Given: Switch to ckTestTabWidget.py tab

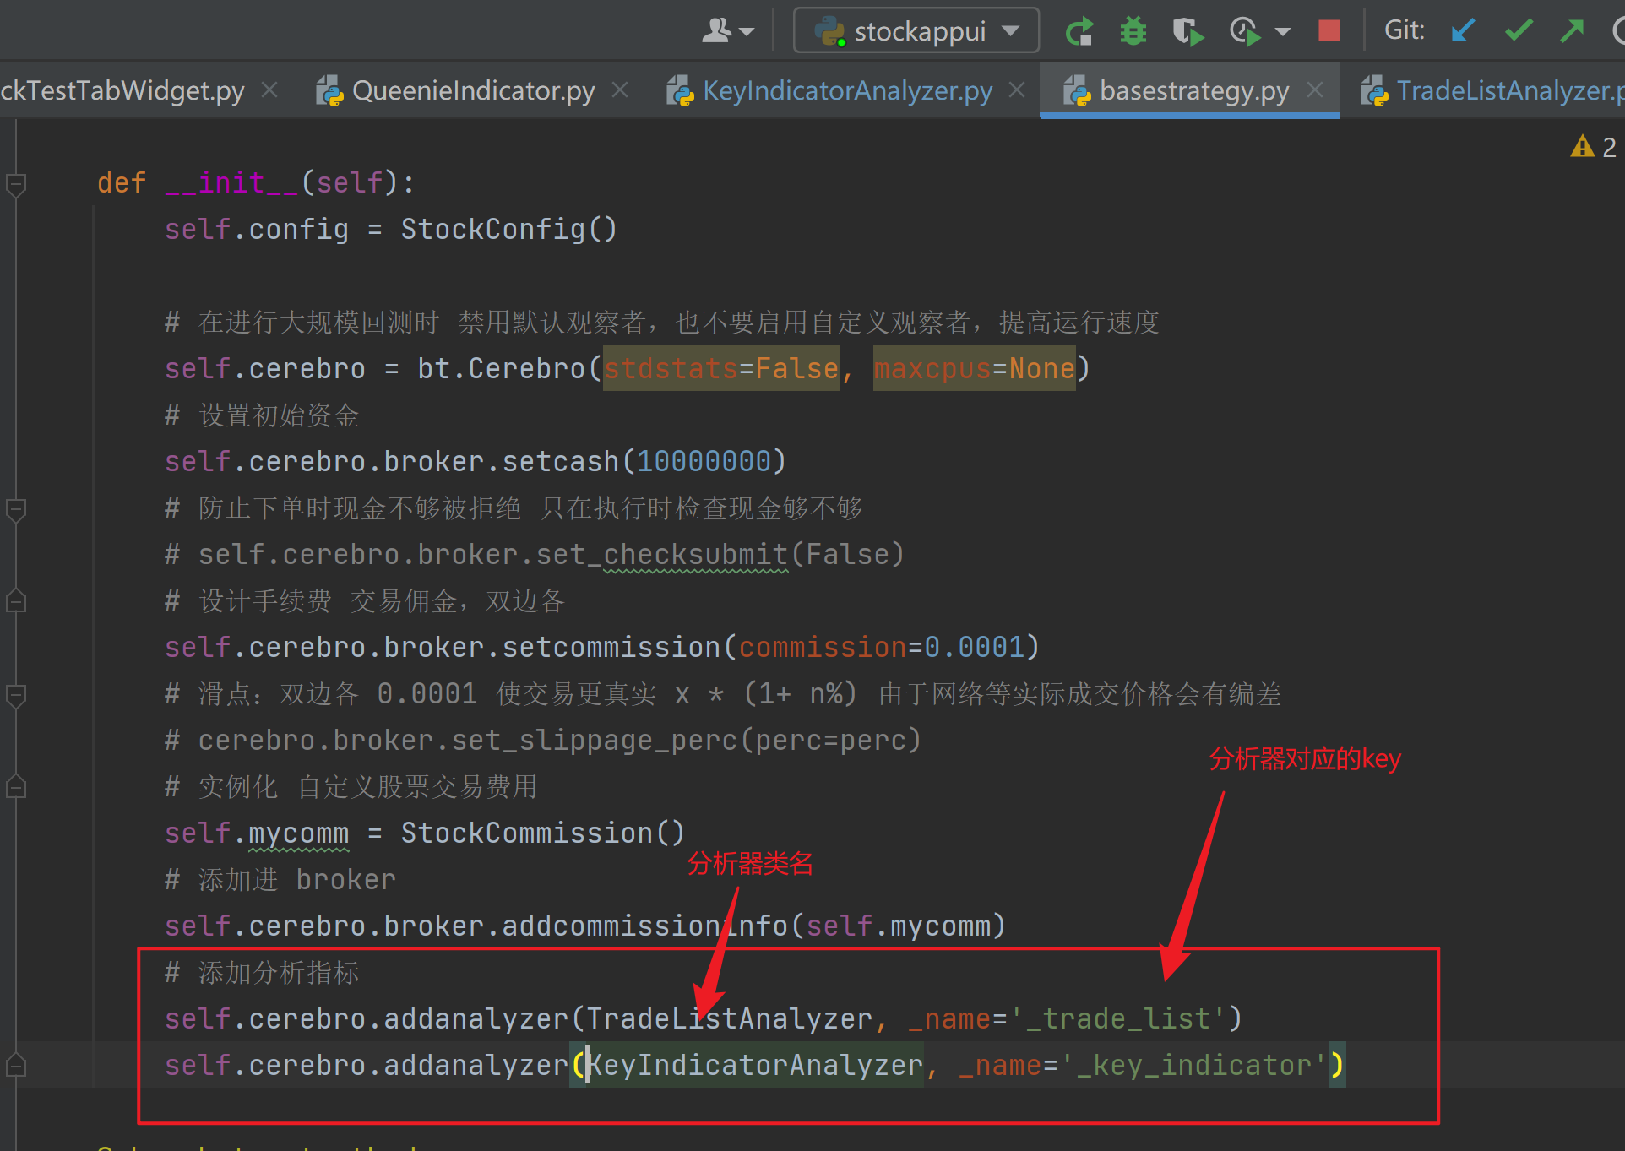Looking at the screenshot, I should click(122, 90).
